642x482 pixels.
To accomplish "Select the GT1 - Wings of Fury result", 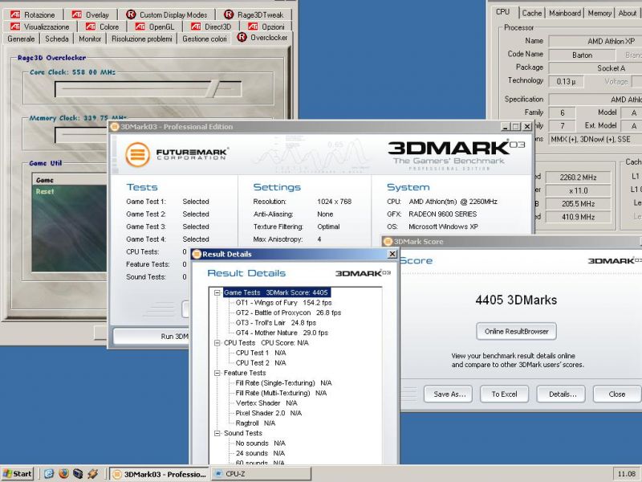I will click(284, 303).
